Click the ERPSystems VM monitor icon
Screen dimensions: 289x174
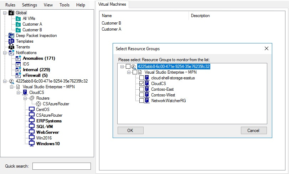32,121
